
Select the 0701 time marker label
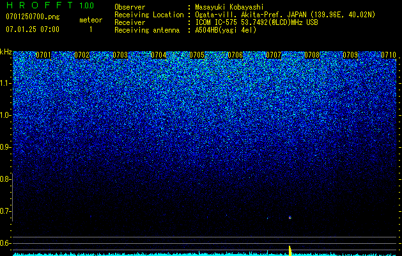click(x=43, y=55)
